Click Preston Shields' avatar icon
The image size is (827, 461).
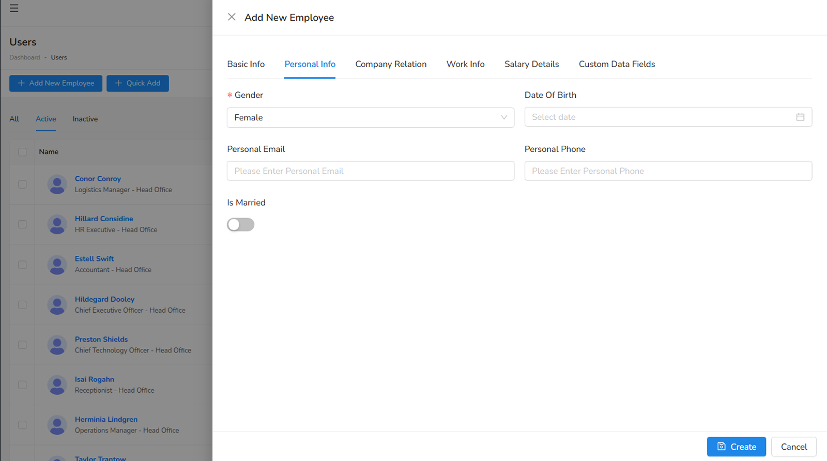click(x=57, y=345)
